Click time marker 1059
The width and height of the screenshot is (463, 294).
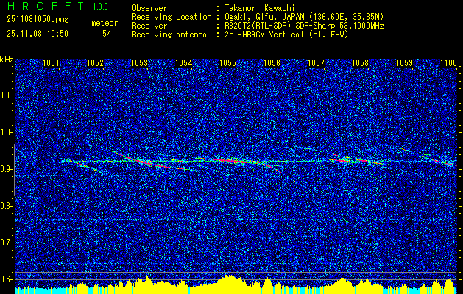[404, 62]
